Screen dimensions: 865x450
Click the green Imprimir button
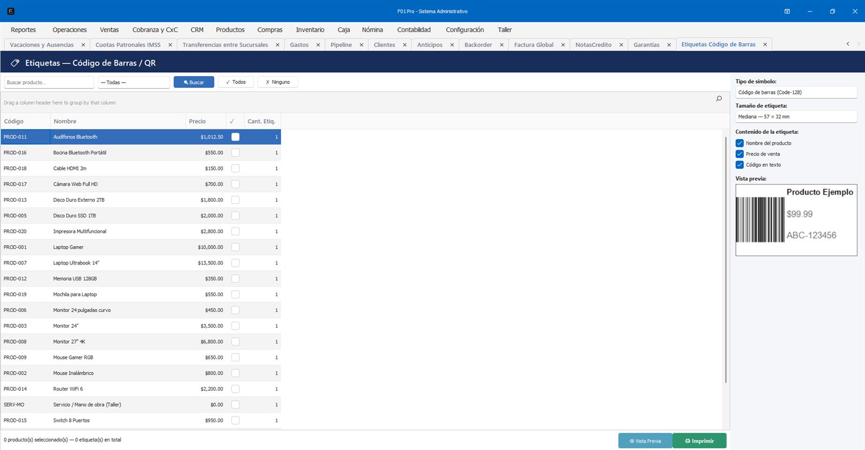[x=700, y=441]
